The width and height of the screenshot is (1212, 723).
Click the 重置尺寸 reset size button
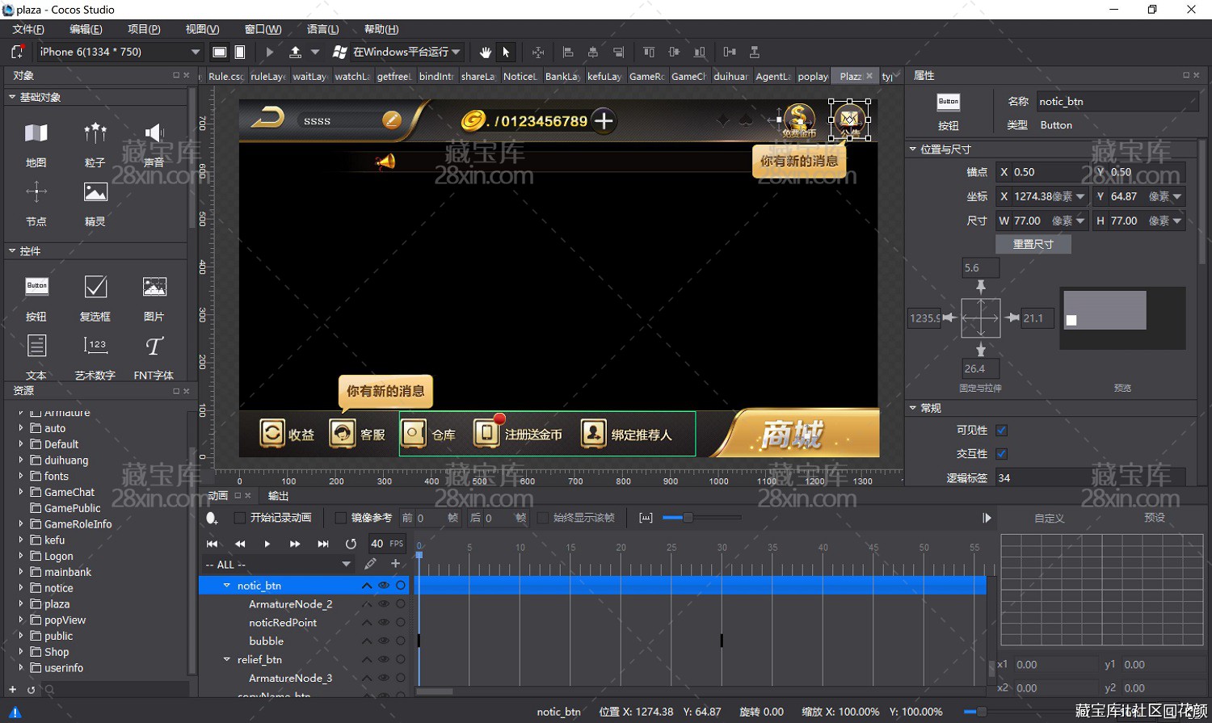tap(1033, 244)
